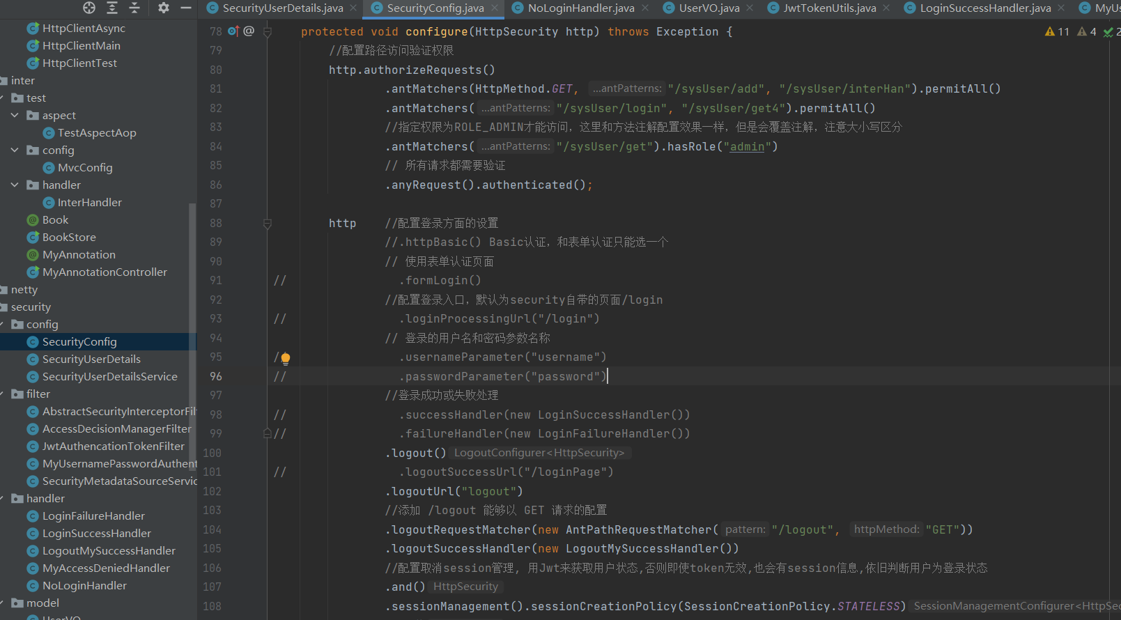Select TestAspectAop class in tree

(x=97, y=133)
